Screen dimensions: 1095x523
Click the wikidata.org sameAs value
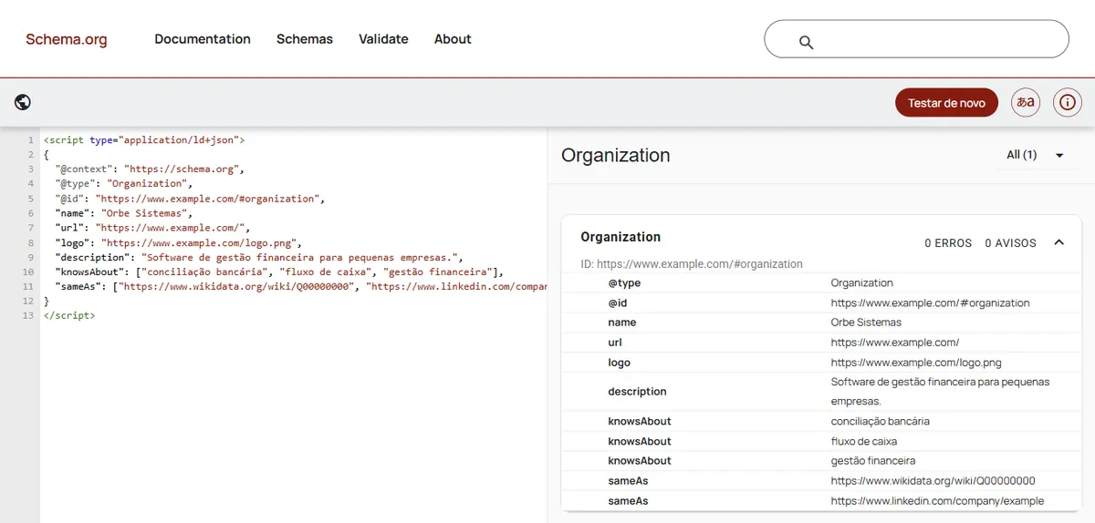[x=933, y=481]
